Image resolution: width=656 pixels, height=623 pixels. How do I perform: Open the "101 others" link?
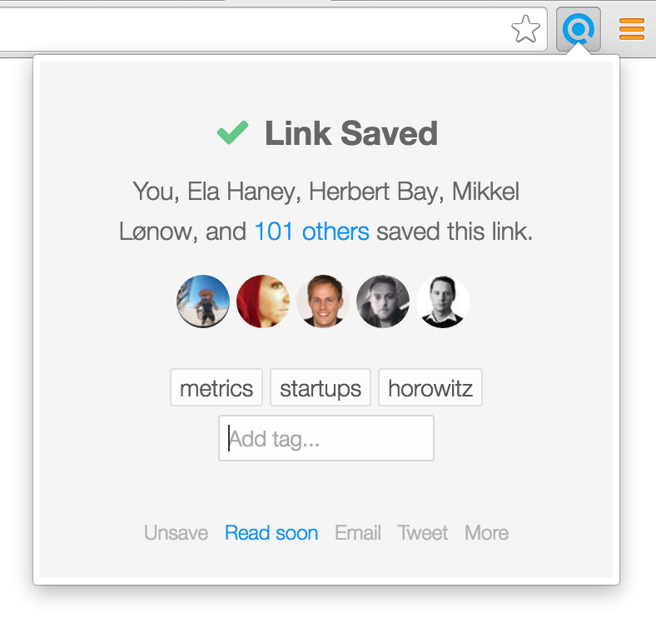(311, 232)
